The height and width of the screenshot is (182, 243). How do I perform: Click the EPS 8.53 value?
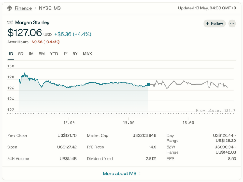[x=232, y=159]
